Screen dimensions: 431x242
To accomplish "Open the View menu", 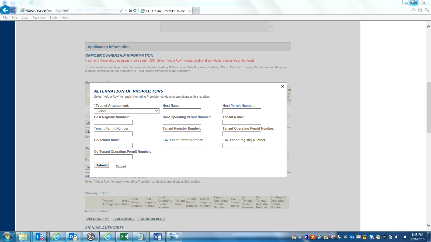I will coord(25,18).
